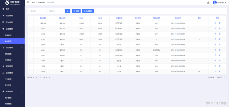The height and width of the screenshot is (107, 229).
Task: Check the checkbox for row jz102
Action: point(30,34)
